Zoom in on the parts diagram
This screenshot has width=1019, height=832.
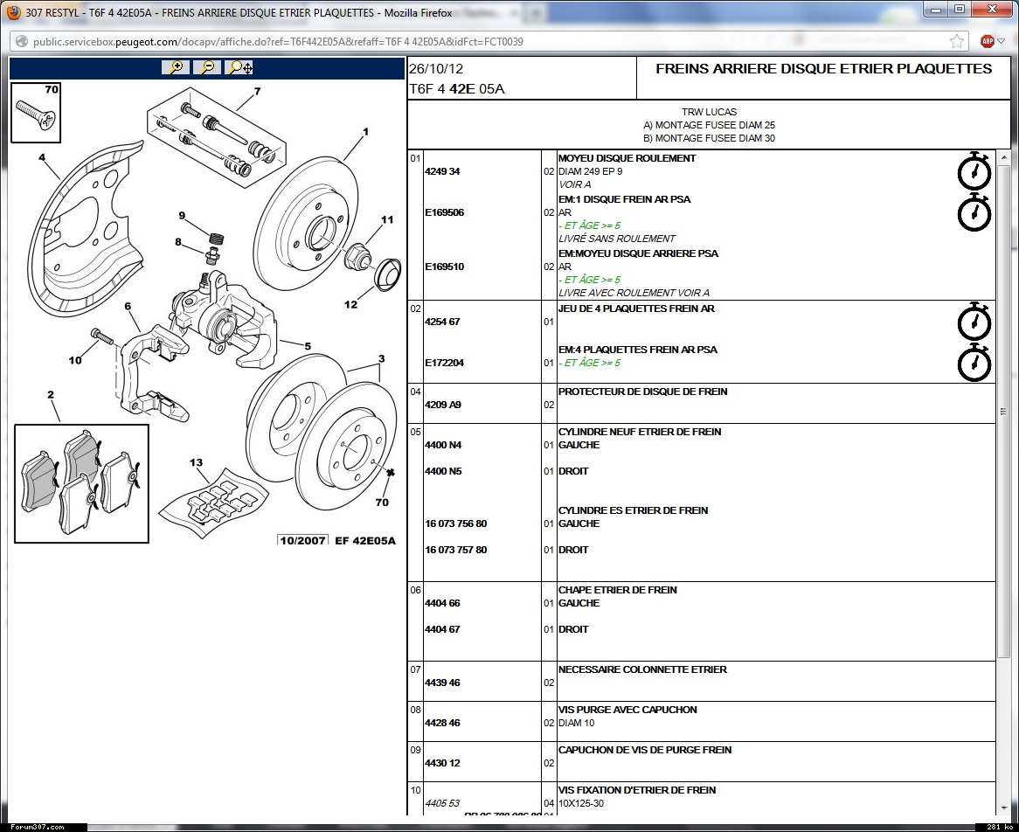(x=176, y=67)
